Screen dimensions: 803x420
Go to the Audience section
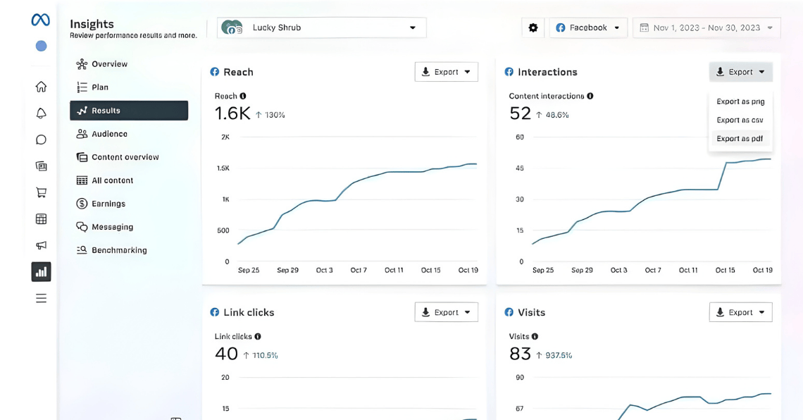pyautogui.click(x=109, y=134)
